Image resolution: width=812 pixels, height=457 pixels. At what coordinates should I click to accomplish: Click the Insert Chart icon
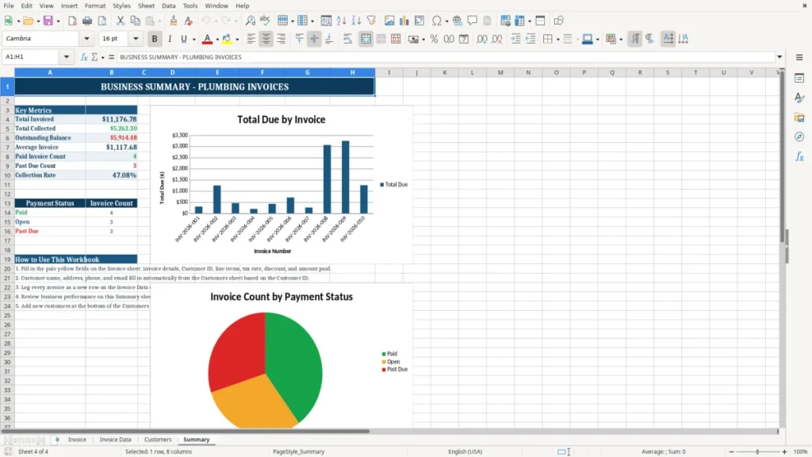point(404,21)
